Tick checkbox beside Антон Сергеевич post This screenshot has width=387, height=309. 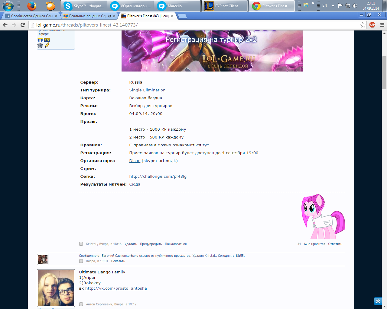81,304
